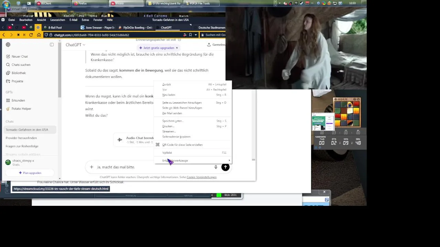Click the bookmark icon in the address bar
Screen dimensions: 440x247
point(190,35)
